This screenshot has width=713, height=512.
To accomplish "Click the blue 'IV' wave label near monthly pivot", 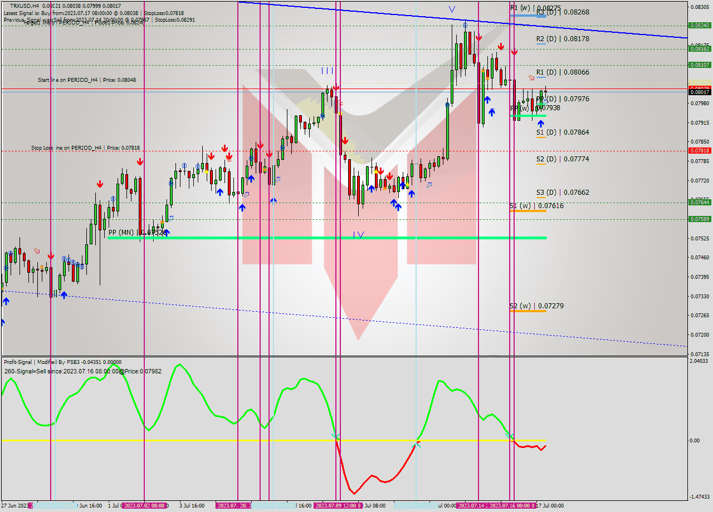I will click(x=359, y=235).
